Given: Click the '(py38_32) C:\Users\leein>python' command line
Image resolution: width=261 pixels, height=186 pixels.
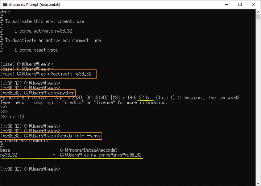Looking at the screenshot, I should [x=37, y=93].
